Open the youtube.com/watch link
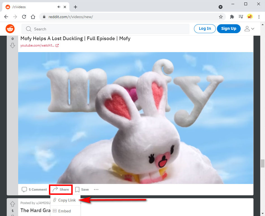Viewport: 265px width, 216px height. [x=39, y=45]
